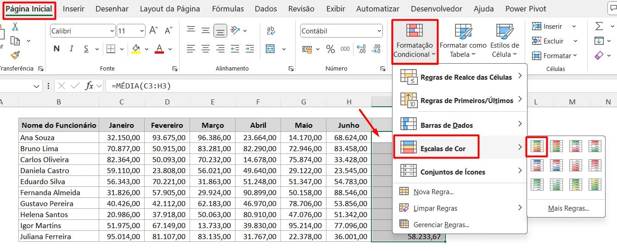The image size is (617, 251).
Task: Click Decrease Decimal icon
Action: 376,49
